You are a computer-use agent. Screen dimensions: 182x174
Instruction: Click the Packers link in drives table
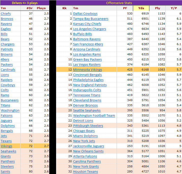tap(7, 65)
